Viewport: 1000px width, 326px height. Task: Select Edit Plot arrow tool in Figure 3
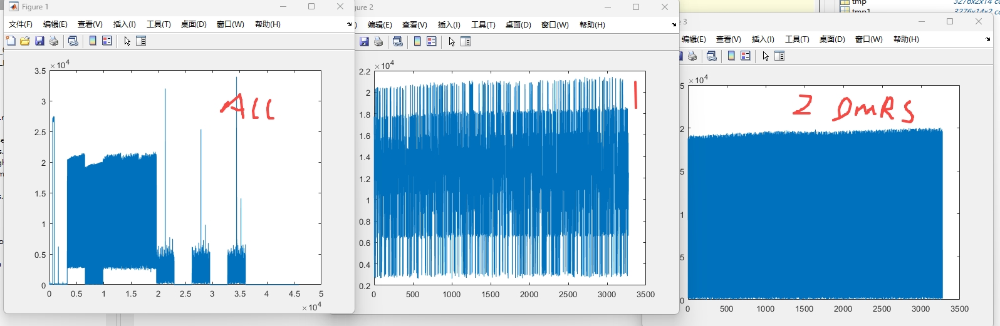(x=766, y=56)
